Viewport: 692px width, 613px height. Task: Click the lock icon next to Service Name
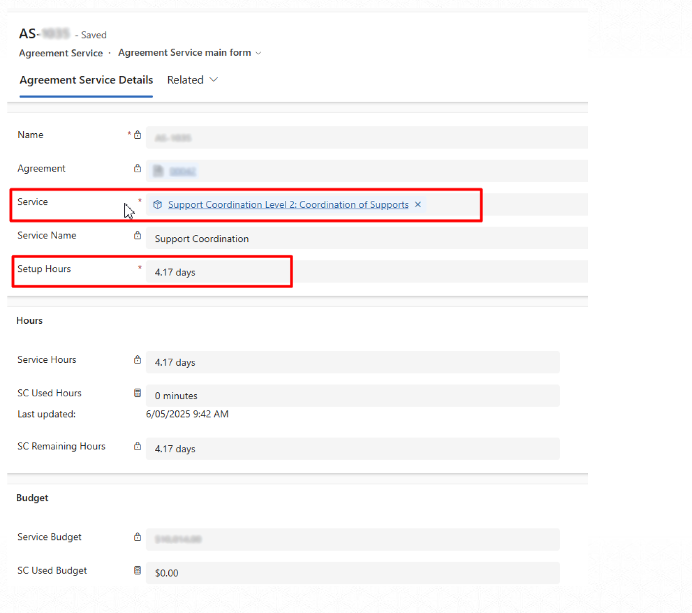pyautogui.click(x=138, y=235)
